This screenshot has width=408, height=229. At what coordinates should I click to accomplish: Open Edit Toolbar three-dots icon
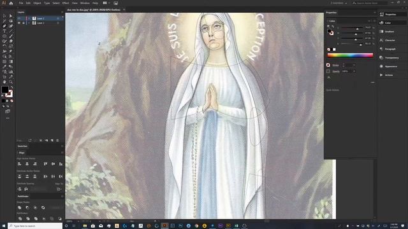8,118
